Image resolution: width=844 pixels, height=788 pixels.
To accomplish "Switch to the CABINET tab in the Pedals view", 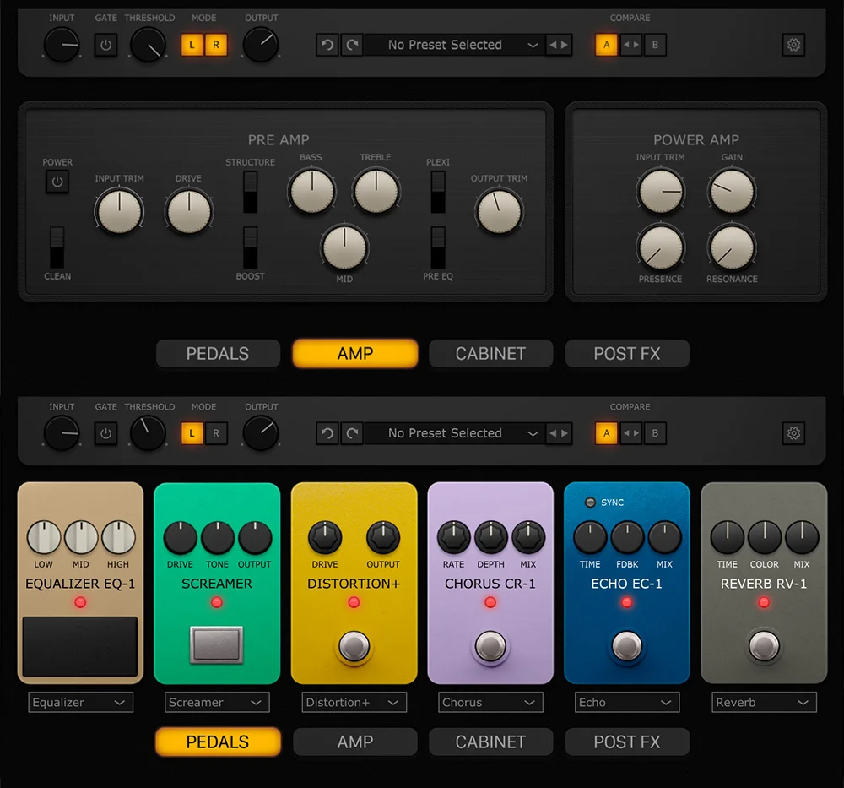I will pos(491,742).
